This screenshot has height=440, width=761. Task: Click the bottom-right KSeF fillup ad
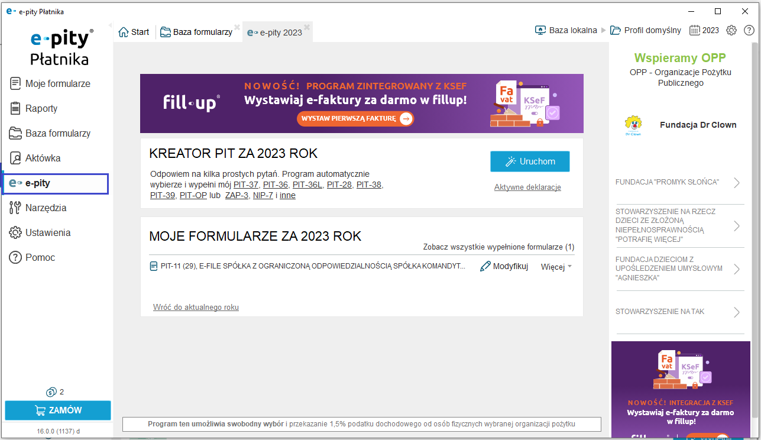[x=680, y=390]
